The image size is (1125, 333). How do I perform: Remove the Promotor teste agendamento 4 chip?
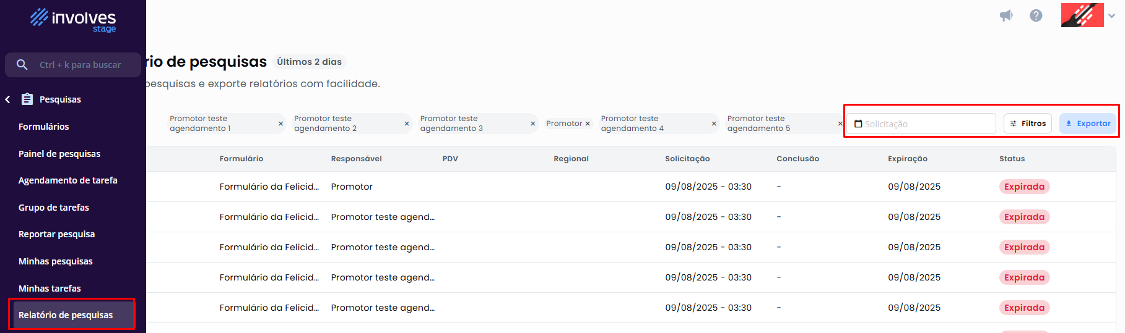point(714,124)
